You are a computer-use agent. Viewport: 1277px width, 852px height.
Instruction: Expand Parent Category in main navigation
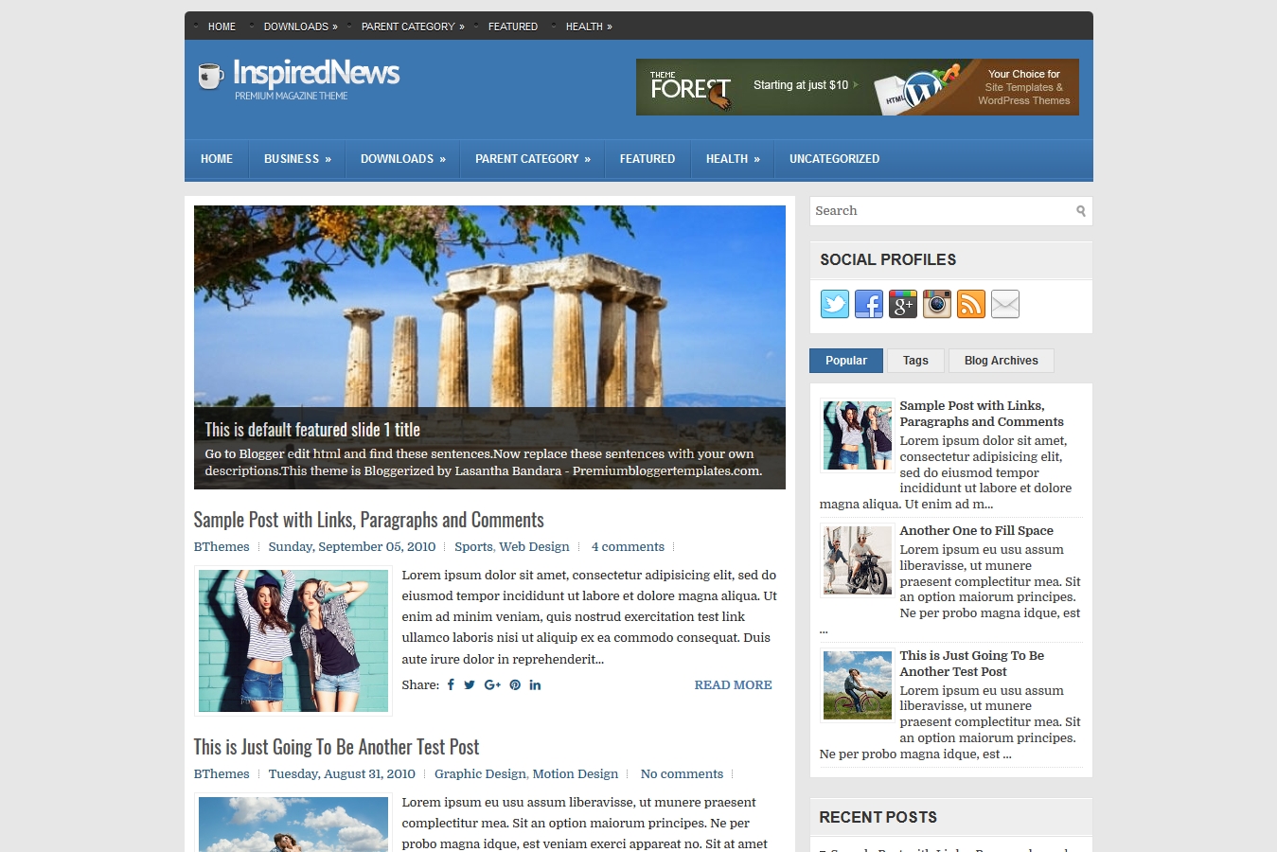click(532, 159)
